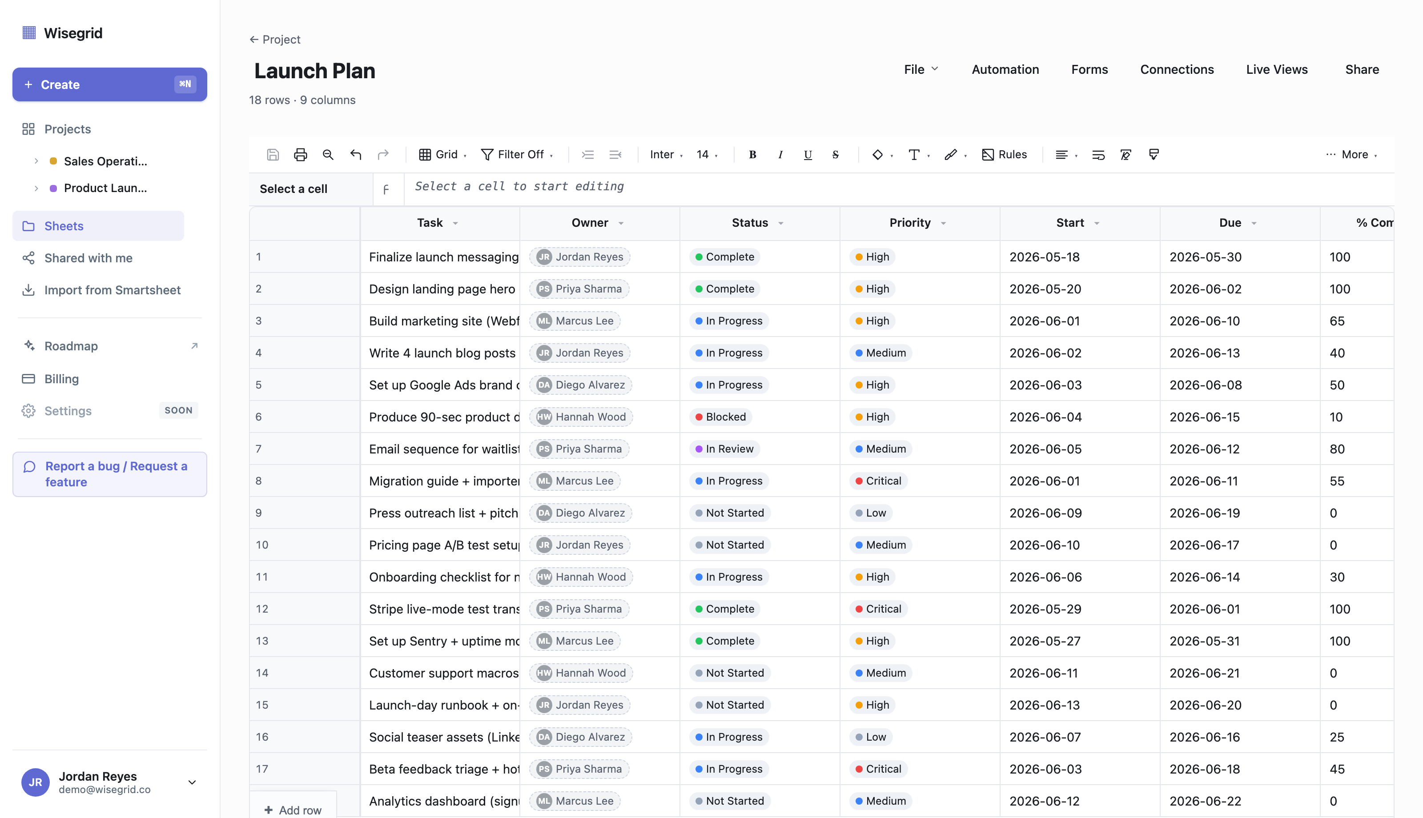Open the Owner column dropdown arrow
The height and width of the screenshot is (818, 1423).
(621, 223)
